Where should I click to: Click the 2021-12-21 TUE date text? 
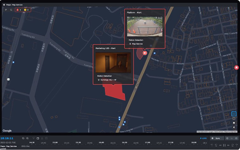(8, 142)
